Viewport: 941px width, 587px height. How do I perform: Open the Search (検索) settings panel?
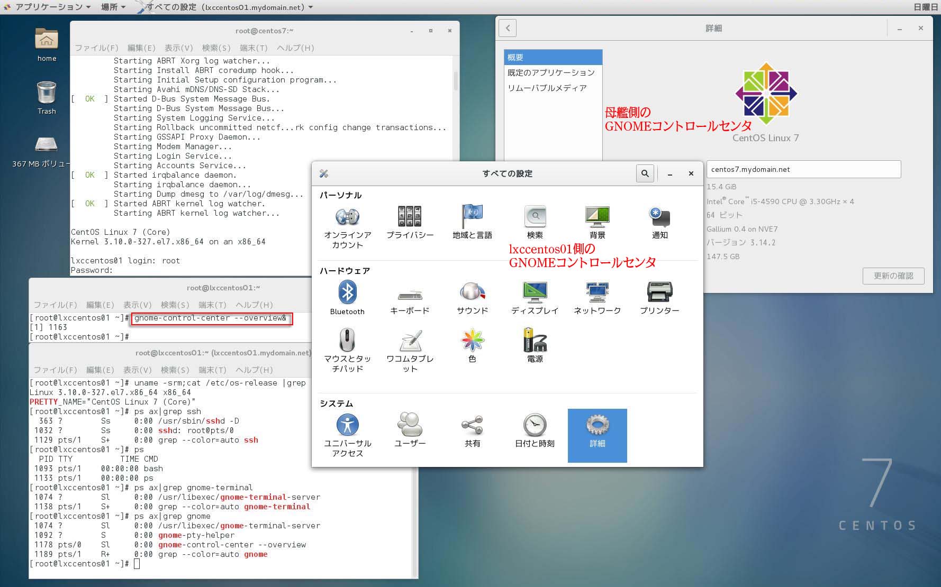[x=535, y=223]
